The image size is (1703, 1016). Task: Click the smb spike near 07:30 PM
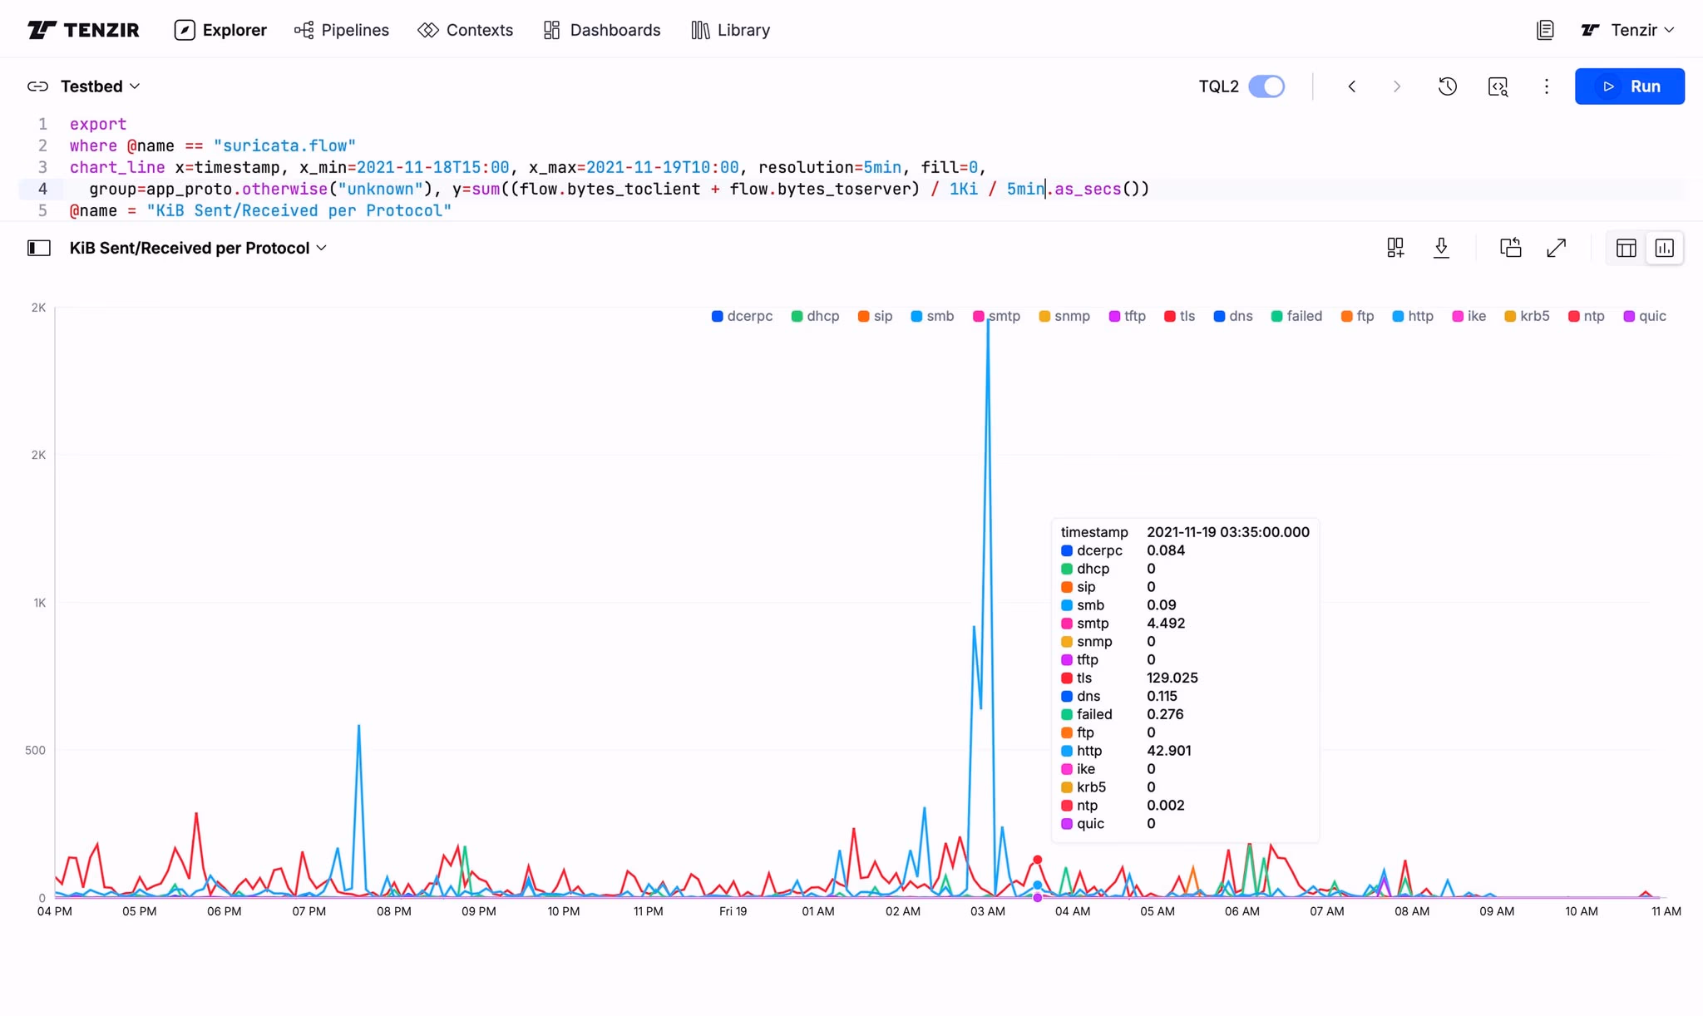pos(358,726)
